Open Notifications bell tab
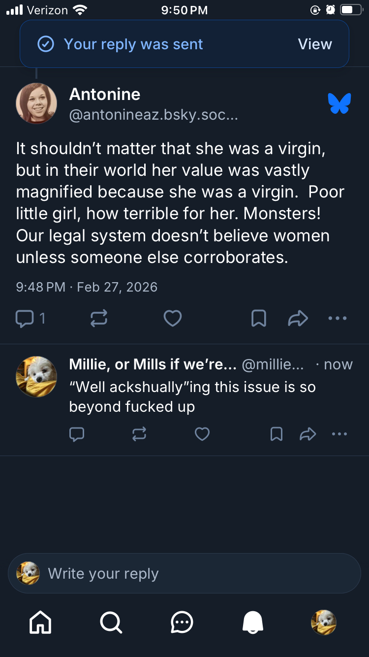 tap(253, 623)
